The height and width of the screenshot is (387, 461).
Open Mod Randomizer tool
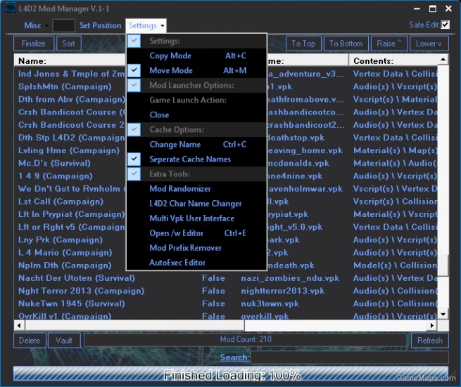click(196, 189)
